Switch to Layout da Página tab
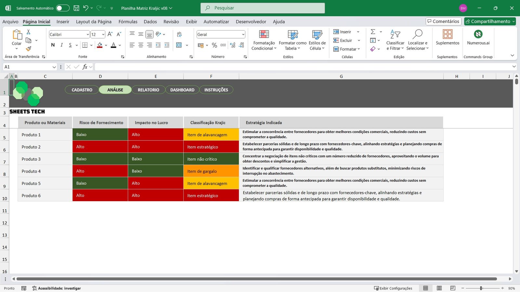This screenshot has width=520, height=292. tap(94, 21)
